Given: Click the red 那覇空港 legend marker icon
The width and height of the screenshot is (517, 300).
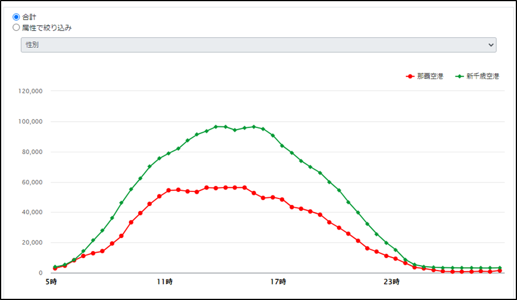Looking at the screenshot, I should coord(410,77).
